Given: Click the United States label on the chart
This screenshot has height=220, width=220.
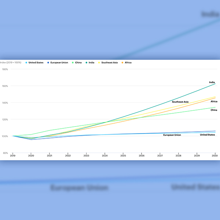Looking at the screenshot, I should coord(207,135).
